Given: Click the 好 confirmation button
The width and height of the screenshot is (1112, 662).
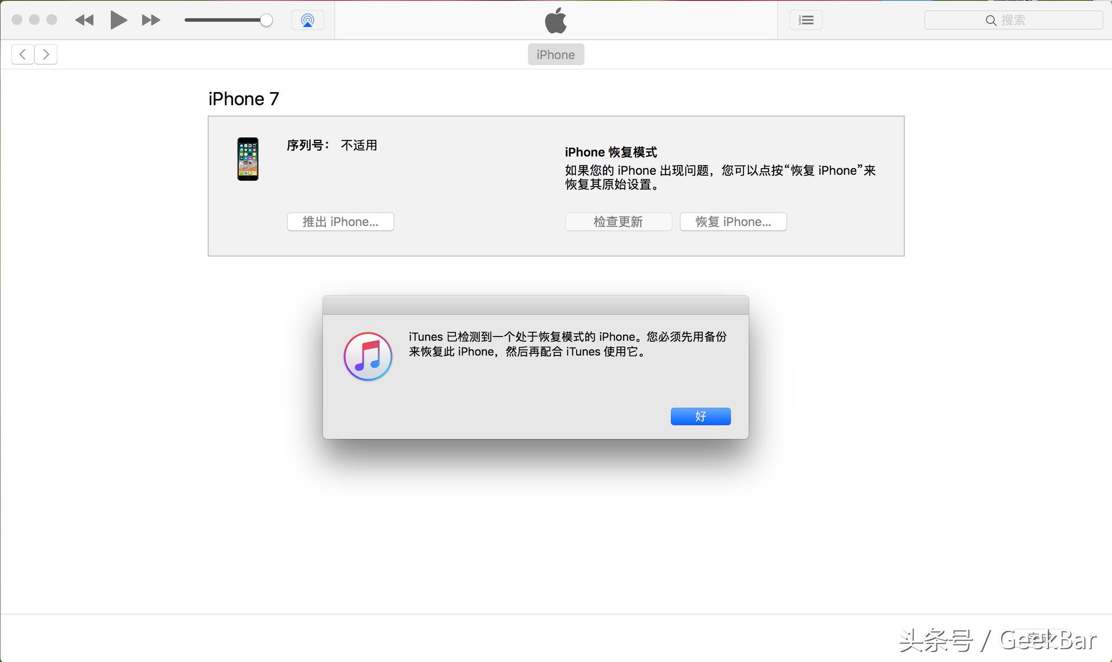Looking at the screenshot, I should point(699,416).
